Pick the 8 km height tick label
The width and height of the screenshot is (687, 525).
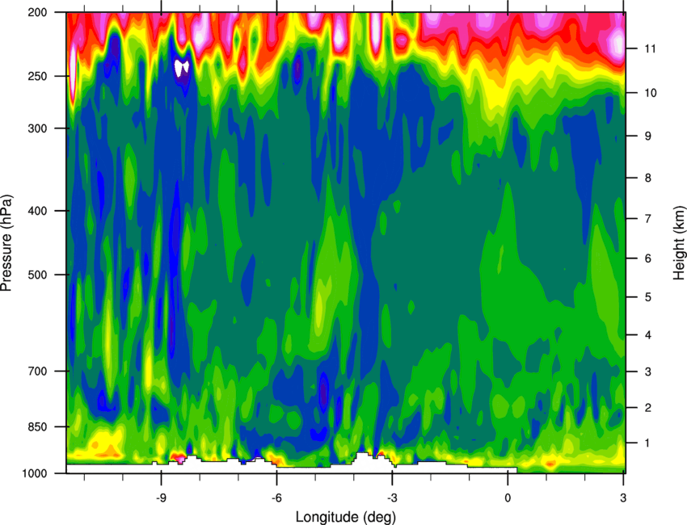[647, 178]
